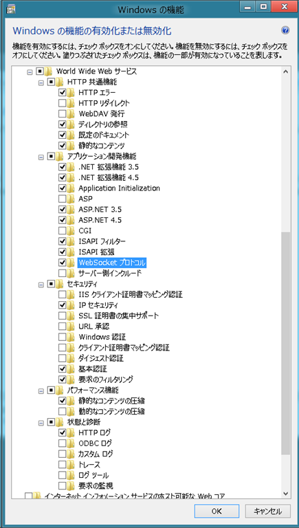Collapse the HTTP 共通機能 tree node

coord(41,82)
